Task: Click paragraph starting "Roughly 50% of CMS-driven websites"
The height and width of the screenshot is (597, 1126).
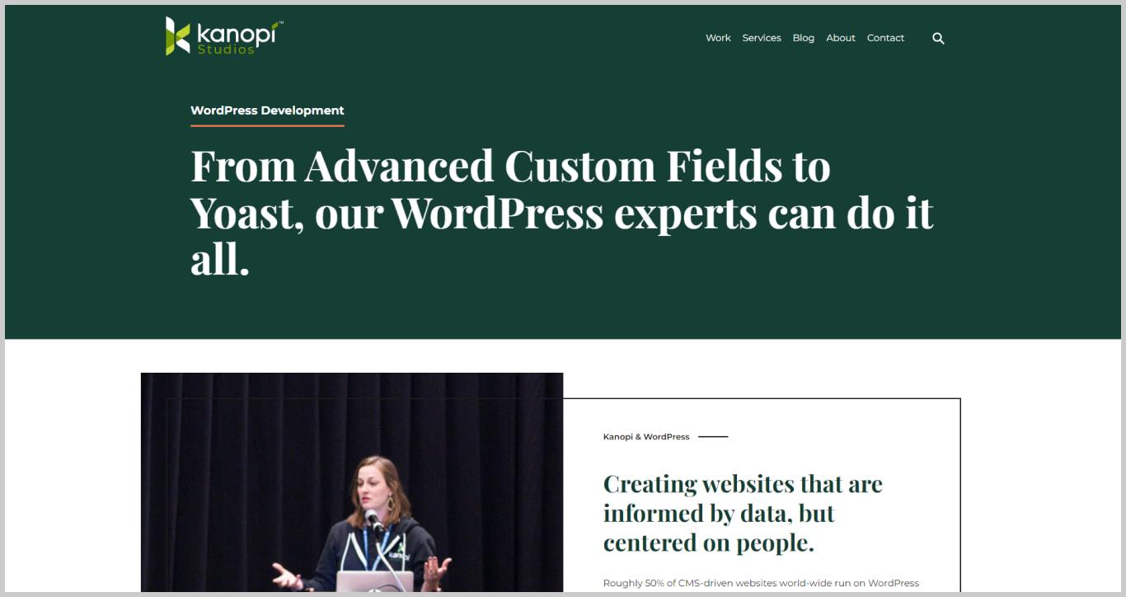Action: (761, 583)
